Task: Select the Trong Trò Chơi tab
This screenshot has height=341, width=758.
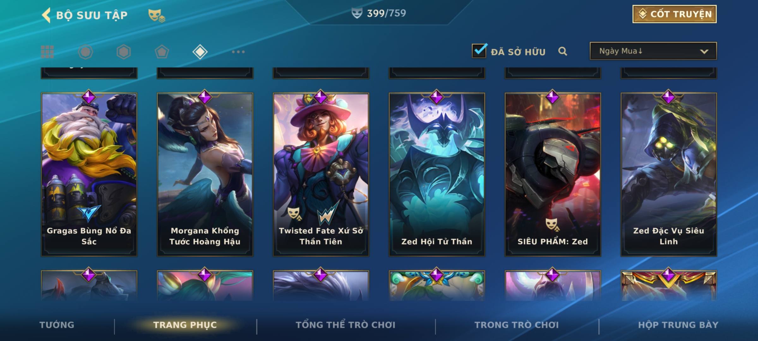Action: coord(517,325)
